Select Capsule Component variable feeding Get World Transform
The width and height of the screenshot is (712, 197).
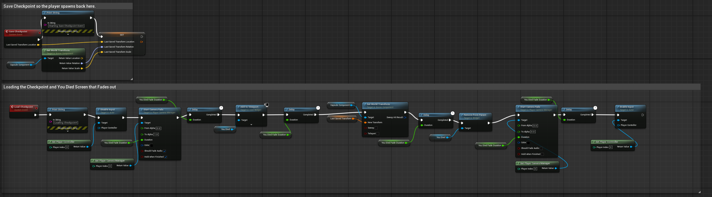(x=21, y=65)
